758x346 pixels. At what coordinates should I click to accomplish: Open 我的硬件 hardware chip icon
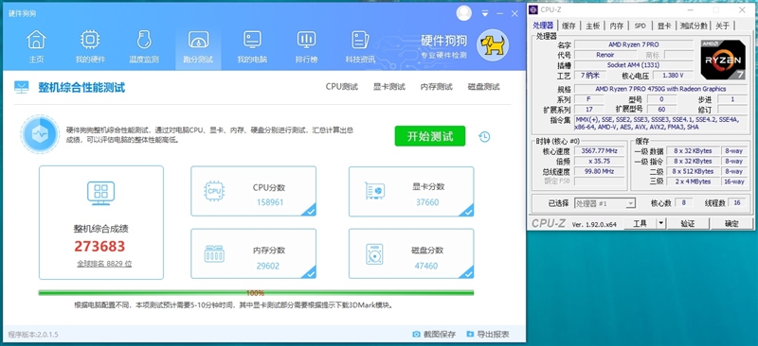point(90,40)
